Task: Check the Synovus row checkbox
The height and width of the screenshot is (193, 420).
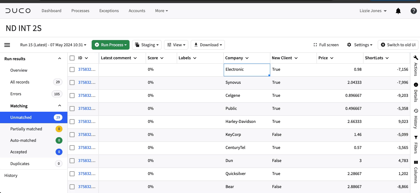Action: (72, 83)
